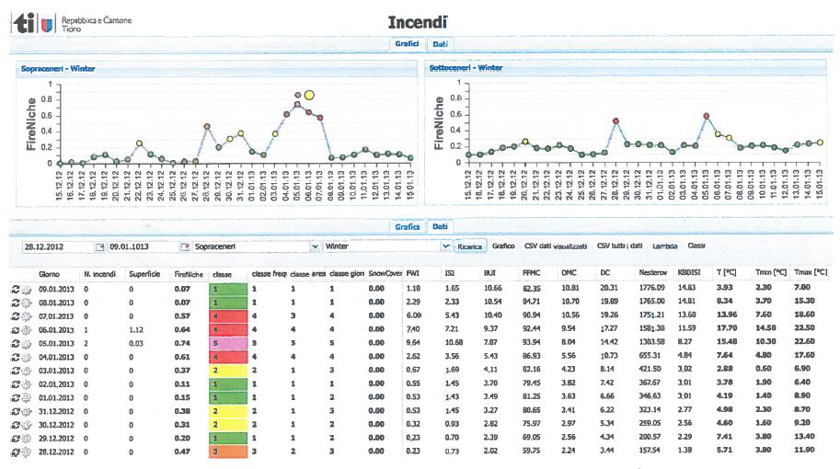Select the lower Grafici tab
Viewport: 840px width, 469px height.
(407, 225)
